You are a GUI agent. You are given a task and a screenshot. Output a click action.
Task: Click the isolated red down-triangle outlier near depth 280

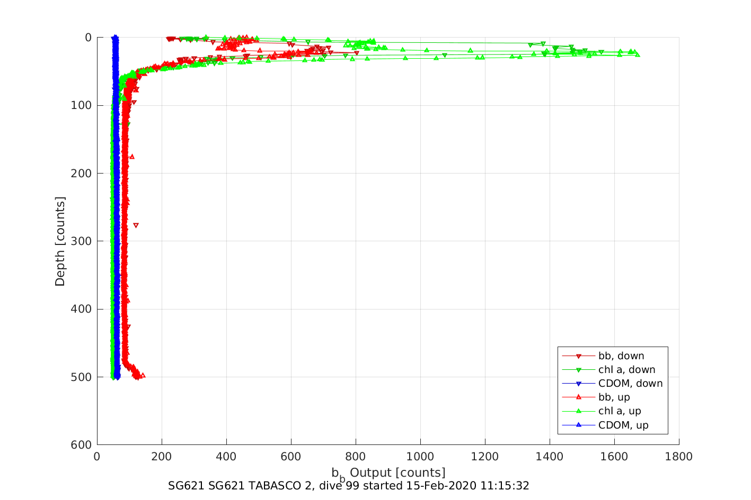(136, 225)
